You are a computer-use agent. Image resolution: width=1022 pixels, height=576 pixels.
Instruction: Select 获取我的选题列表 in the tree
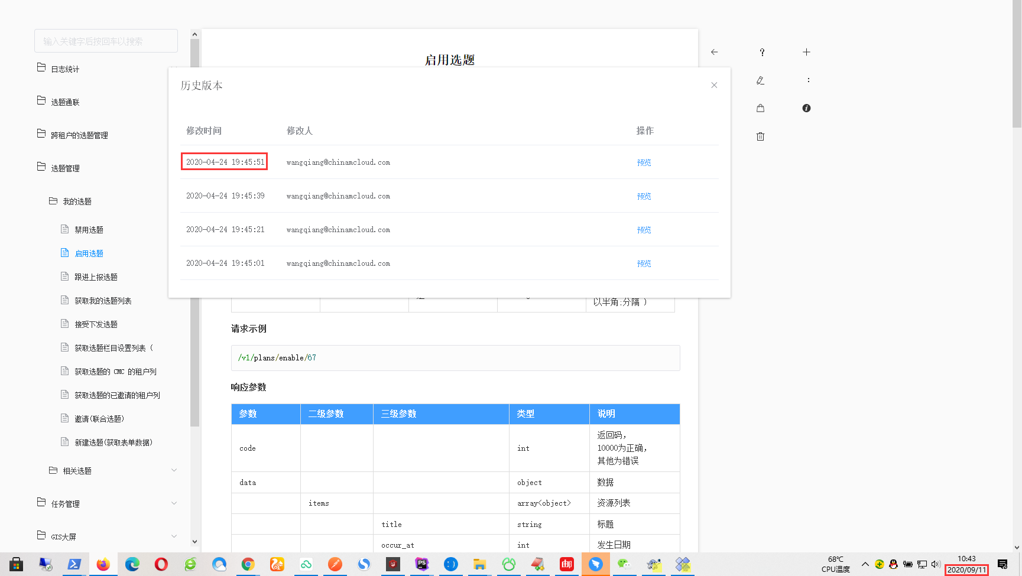(x=103, y=301)
